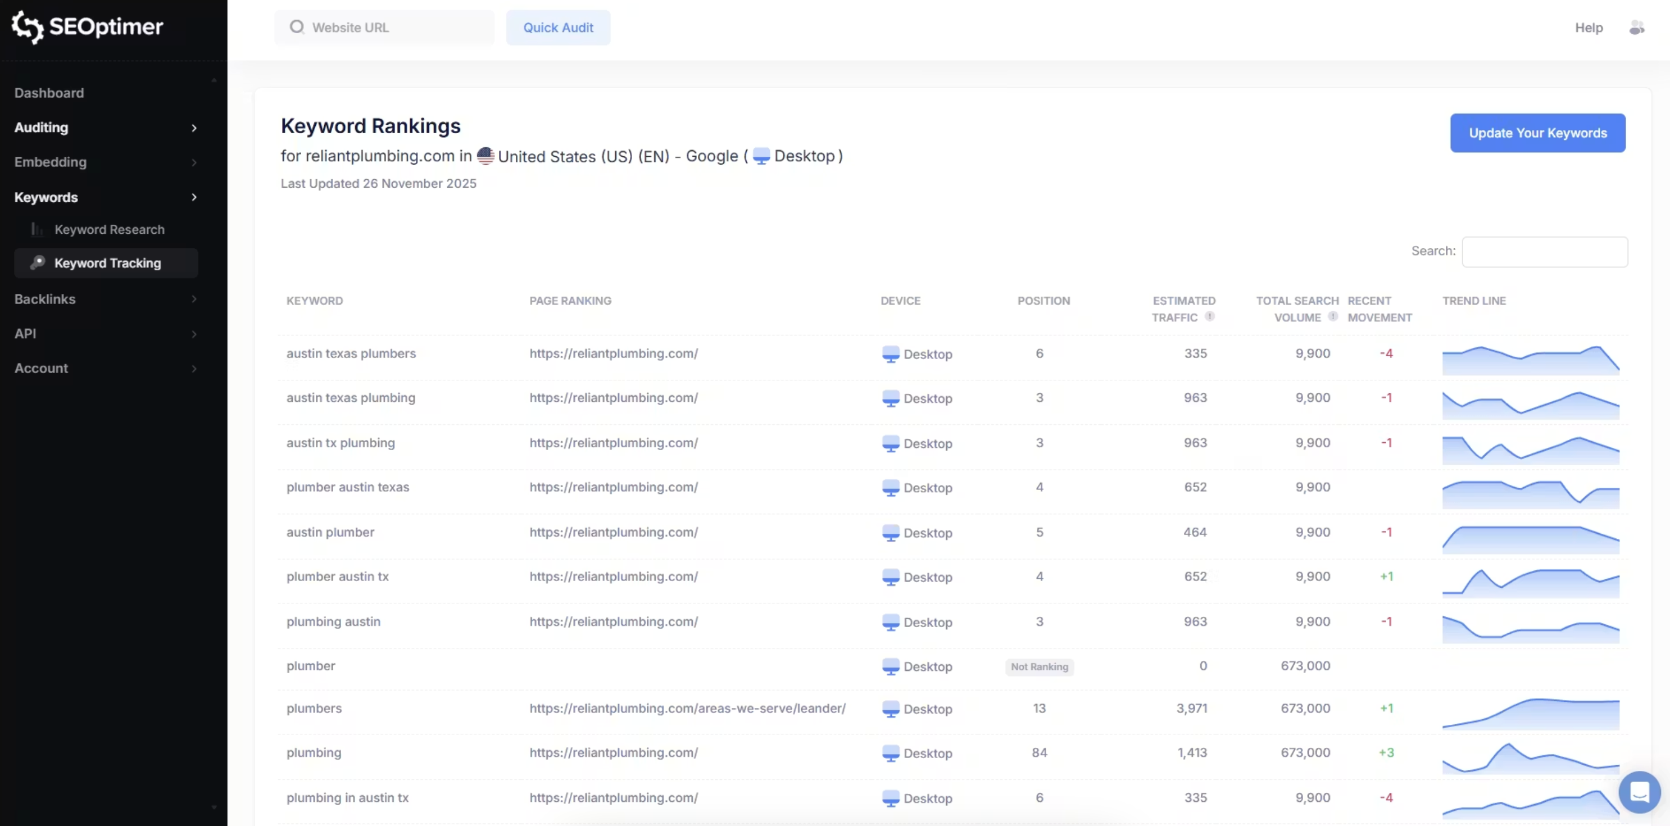Screen dimensions: 1670x826
Task: Click the US flag icon in subtitle
Action: click(x=485, y=156)
